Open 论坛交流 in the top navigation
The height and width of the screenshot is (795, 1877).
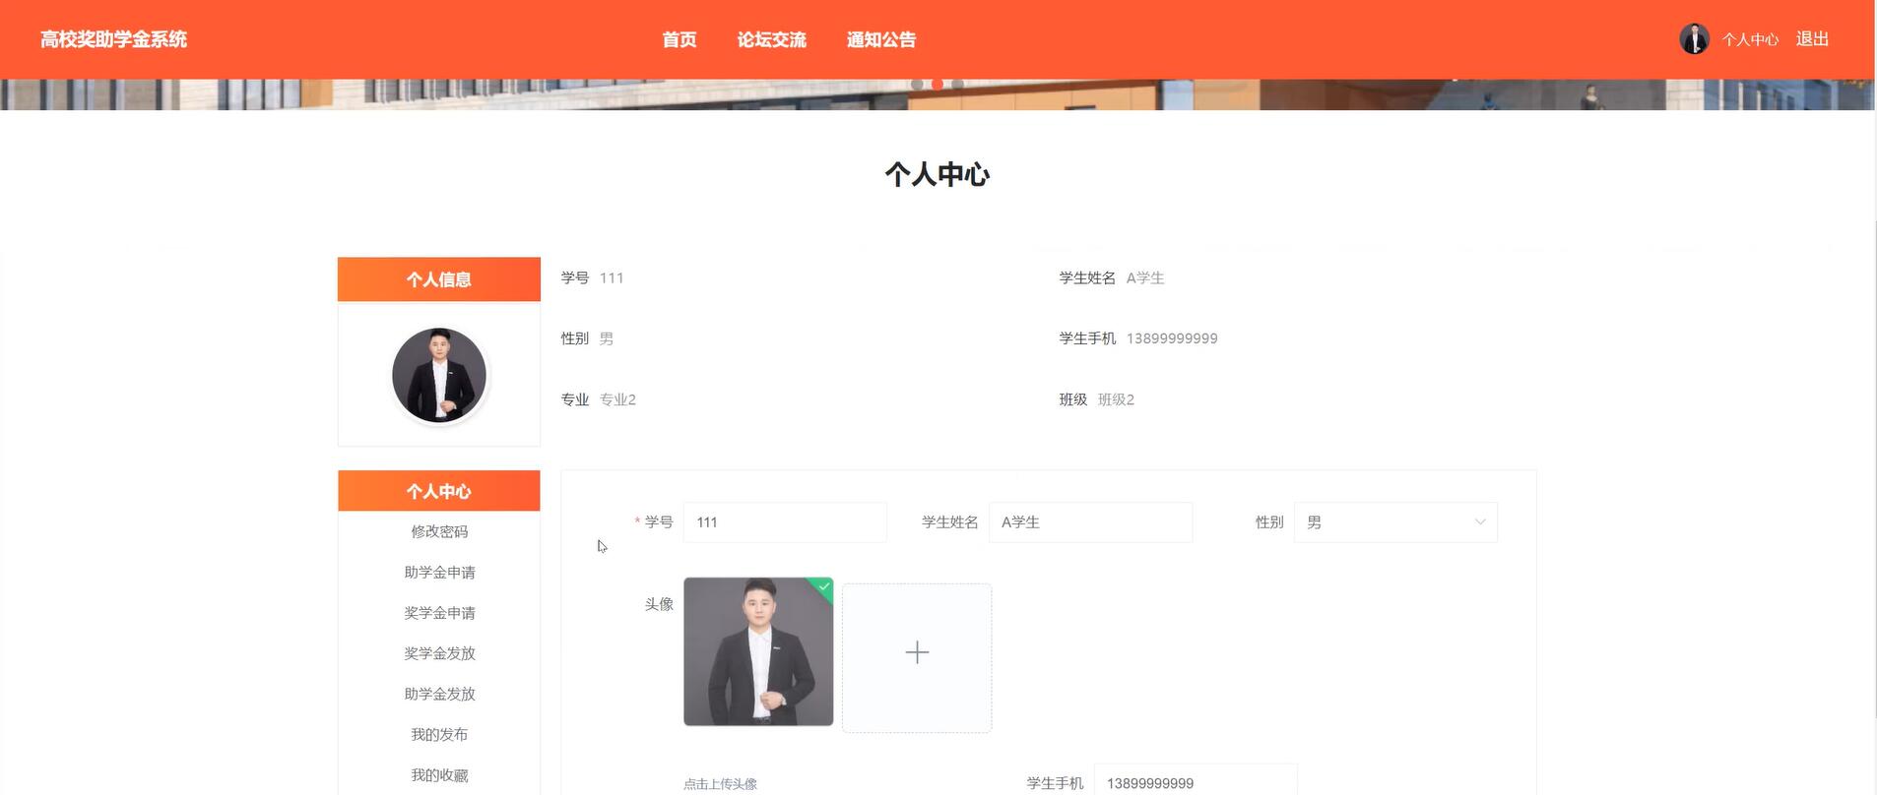coord(772,39)
